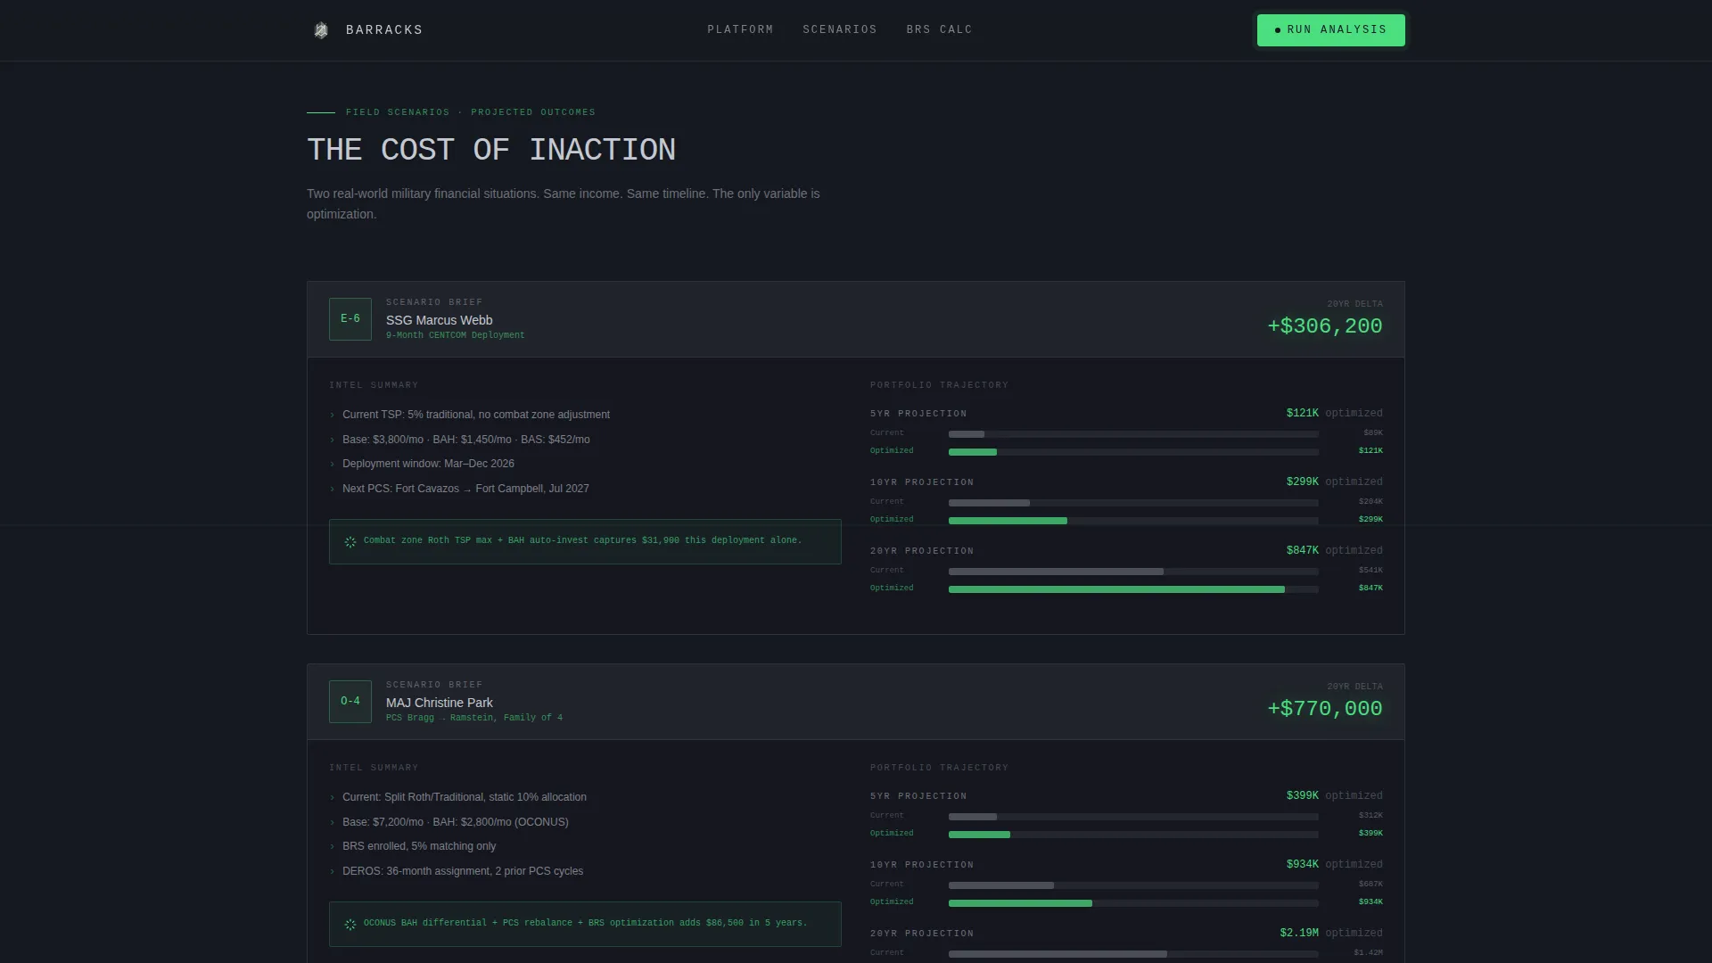Image resolution: width=1712 pixels, height=963 pixels.
Task: Click the SSG Marcus Webb 20YR Current bar
Action: (x=1133, y=572)
